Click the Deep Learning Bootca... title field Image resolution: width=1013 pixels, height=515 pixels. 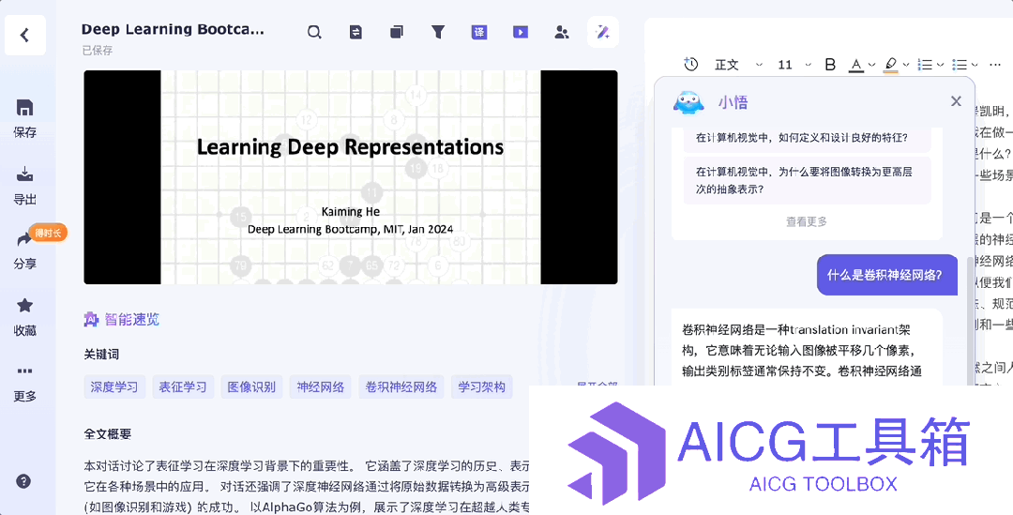point(173,29)
